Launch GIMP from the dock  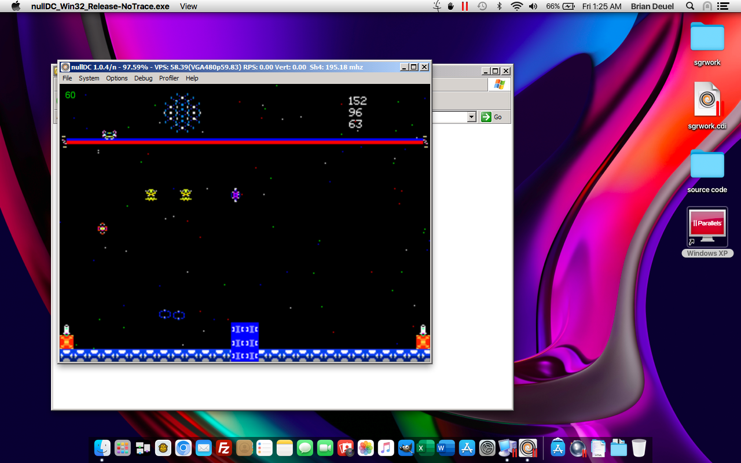[x=406, y=448]
